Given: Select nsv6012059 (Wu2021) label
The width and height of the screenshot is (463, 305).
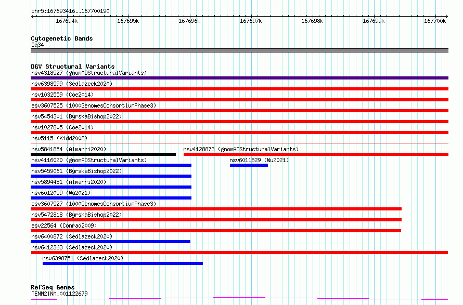Looking at the screenshot, I should [61, 193].
